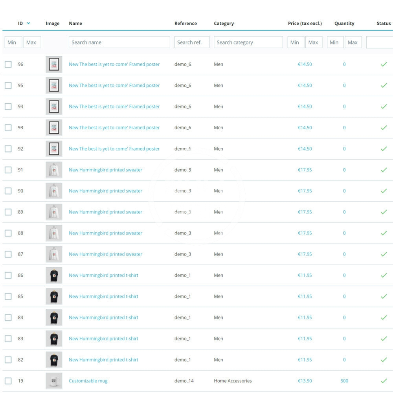
Task: Open the sweater thumbnail for product 89
Action: 54,212
